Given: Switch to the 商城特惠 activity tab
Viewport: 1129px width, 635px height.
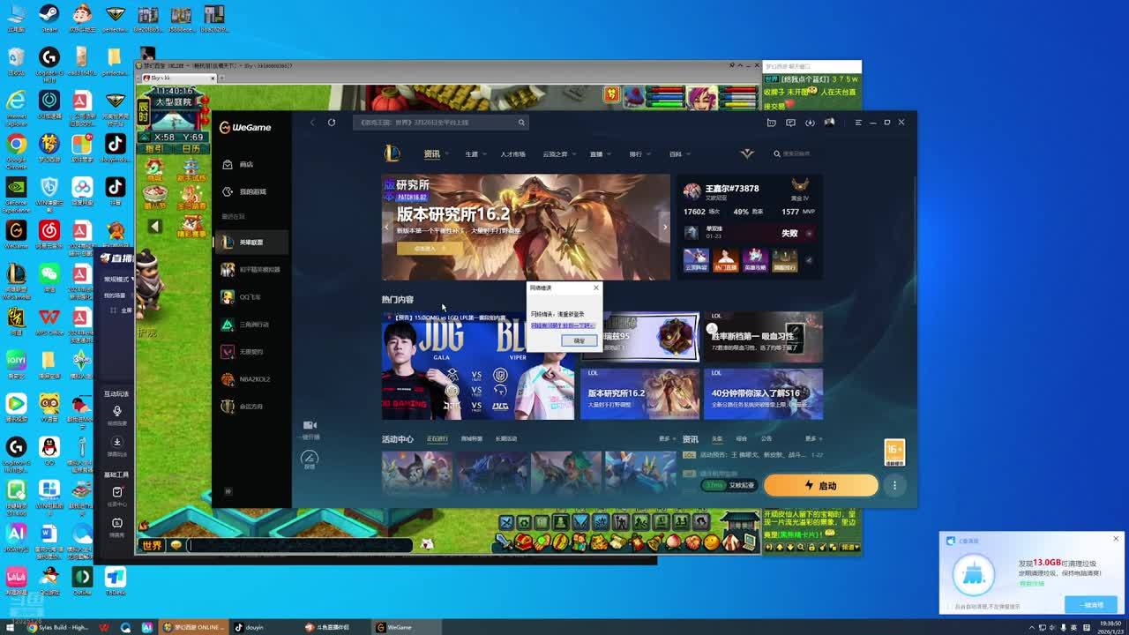Looking at the screenshot, I should click(471, 439).
